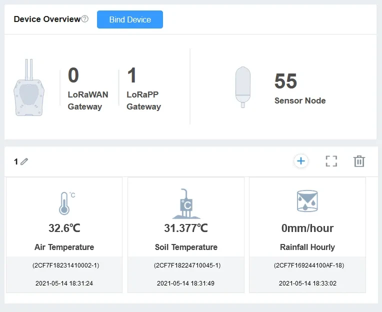This screenshot has width=382, height=312.
Task: Click the Rainfall Hourly bucket icon
Action: [x=307, y=201]
